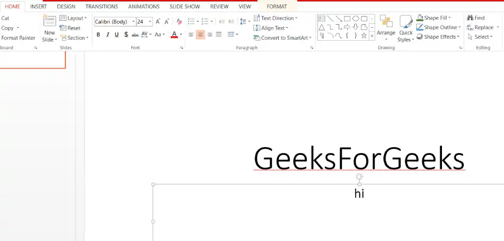Align text right in paragraph
The height and width of the screenshot is (241, 504).
[x=209, y=34]
